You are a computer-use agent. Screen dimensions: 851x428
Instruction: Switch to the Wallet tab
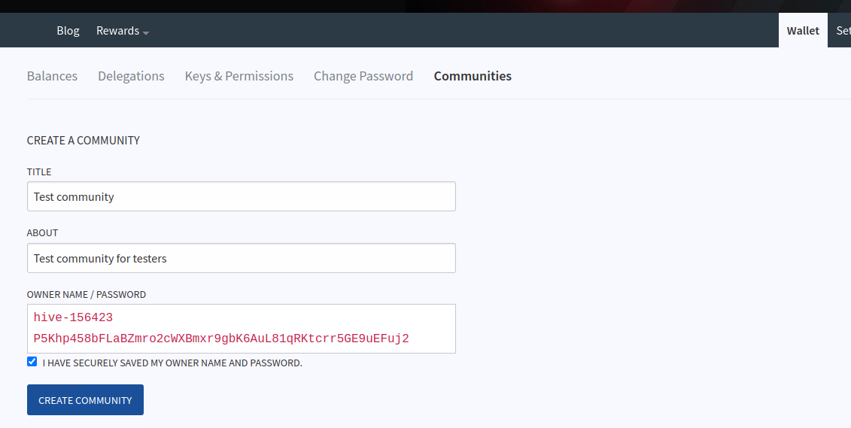pyautogui.click(x=803, y=31)
